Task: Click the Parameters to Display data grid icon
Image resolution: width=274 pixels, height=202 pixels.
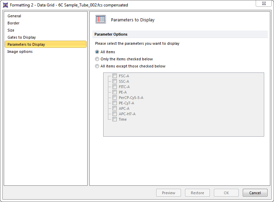Action: (101, 20)
